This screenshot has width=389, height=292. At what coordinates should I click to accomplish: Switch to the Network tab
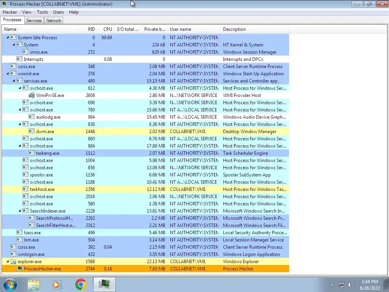point(54,21)
